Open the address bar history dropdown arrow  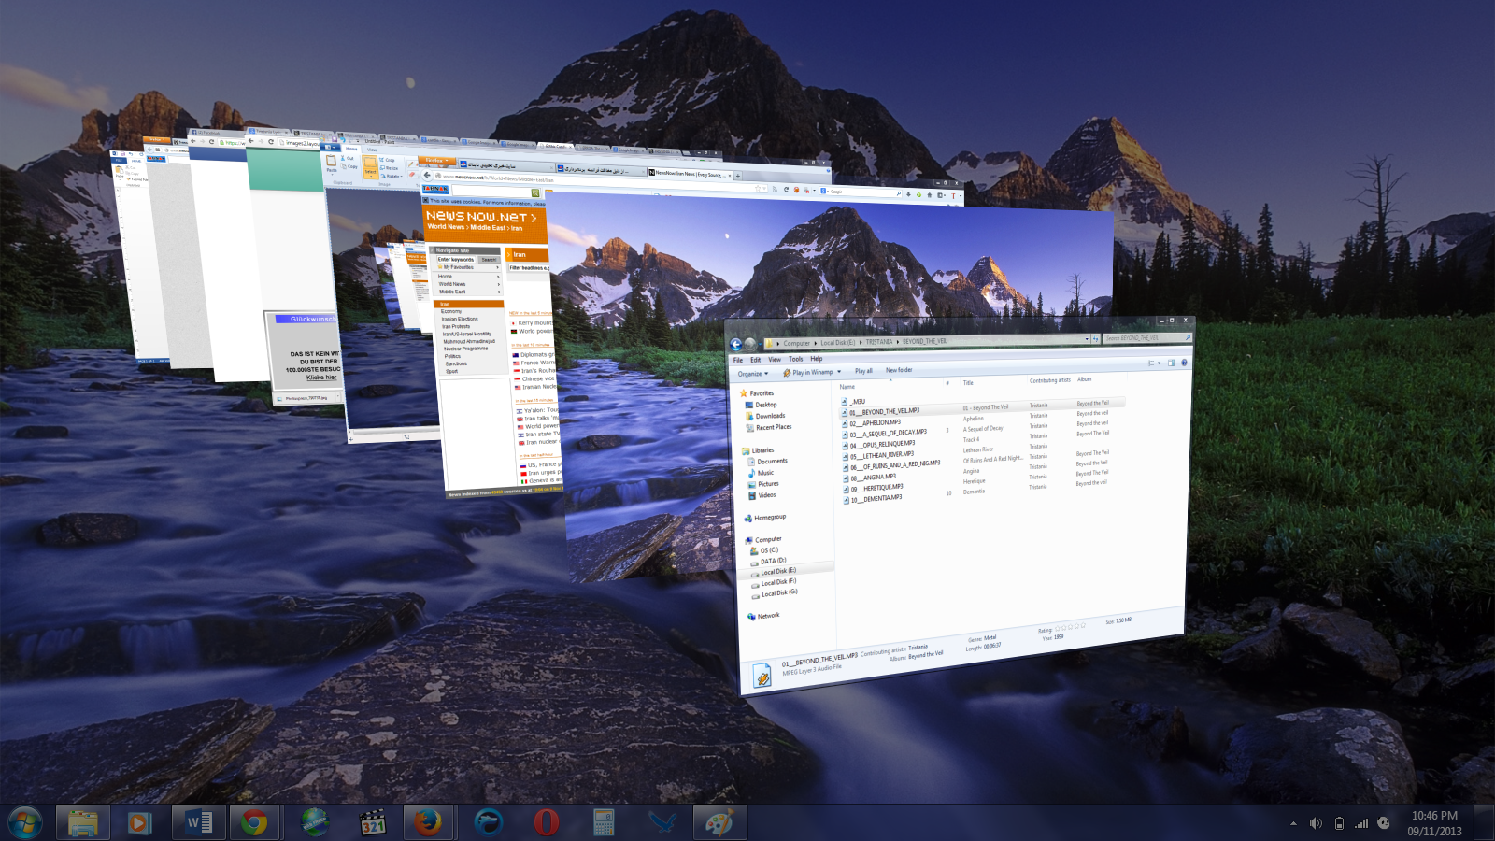tap(1087, 339)
